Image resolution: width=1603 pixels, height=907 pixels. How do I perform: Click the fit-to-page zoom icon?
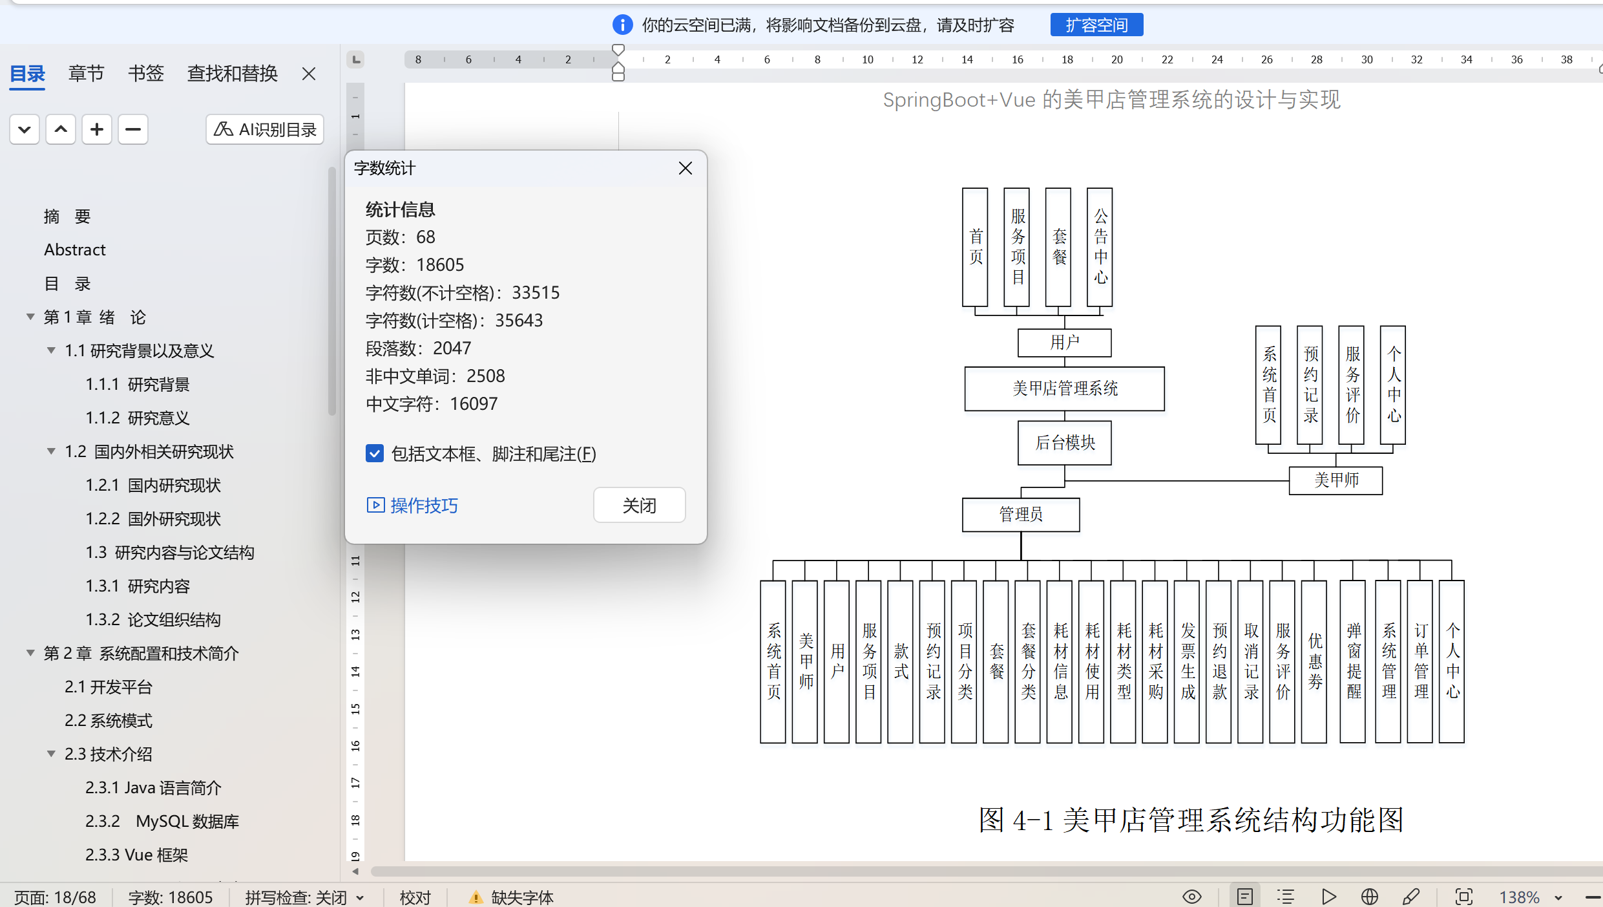[1463, 897]
